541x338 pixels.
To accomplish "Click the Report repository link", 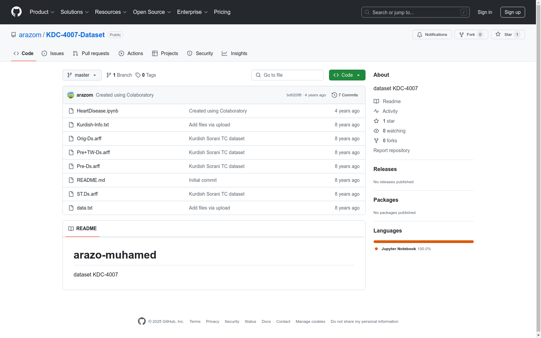I will tap(392, 150).
